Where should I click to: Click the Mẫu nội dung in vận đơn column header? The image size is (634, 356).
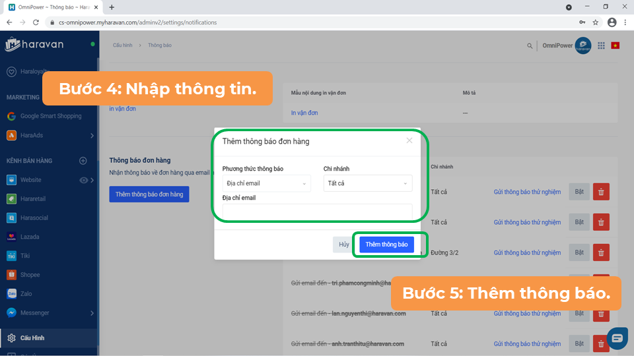318,93
